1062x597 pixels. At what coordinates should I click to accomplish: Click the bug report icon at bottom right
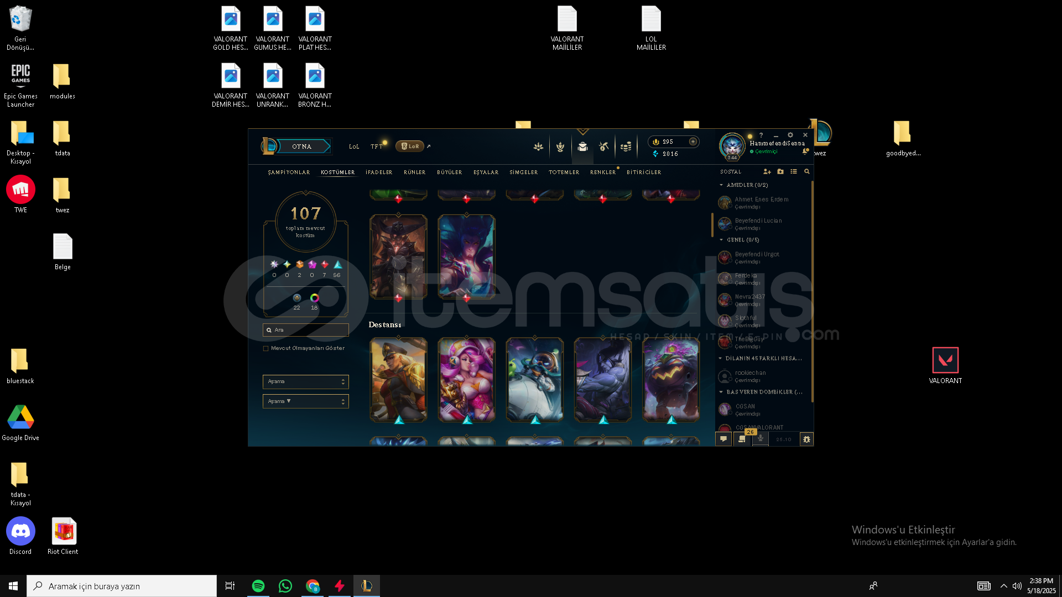(x=806, y=439)
